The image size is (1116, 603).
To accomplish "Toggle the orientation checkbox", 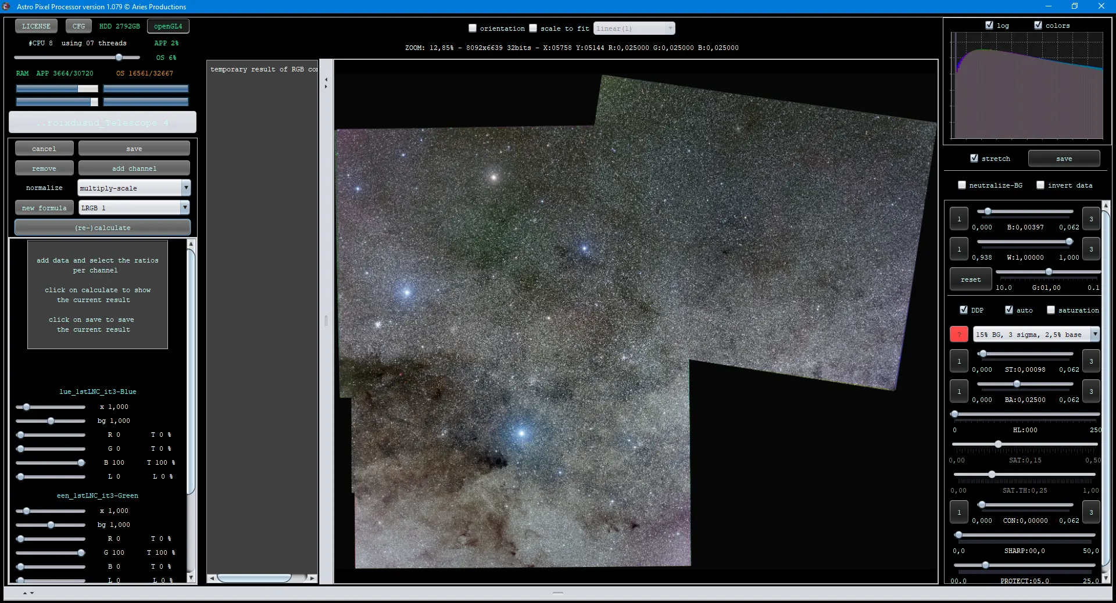I will (473, 28).
